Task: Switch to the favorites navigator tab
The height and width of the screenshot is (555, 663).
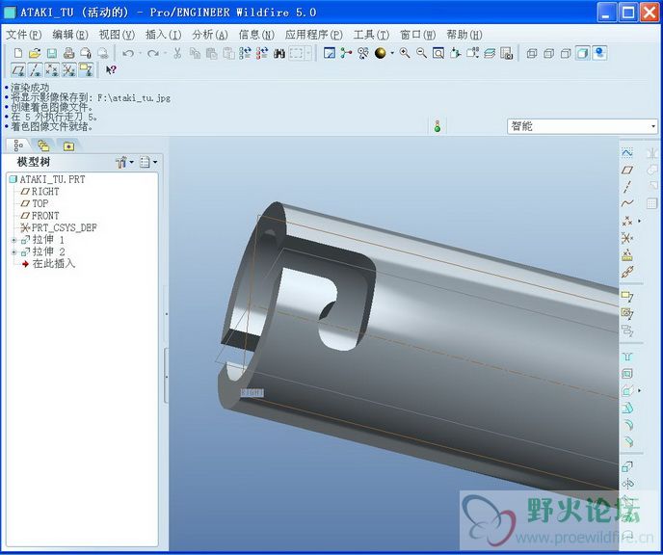Action: (68, 145)
